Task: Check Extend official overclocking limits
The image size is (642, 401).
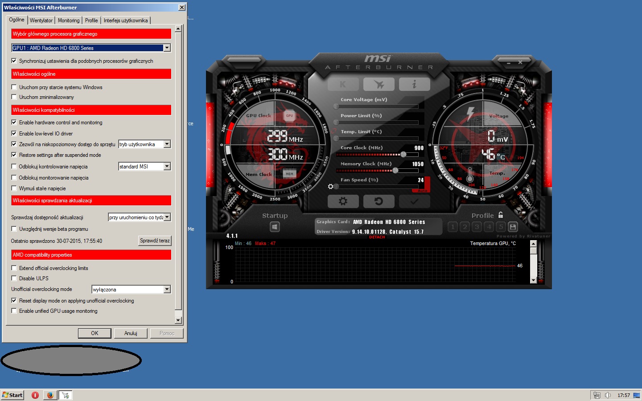Action: (14, 268)
